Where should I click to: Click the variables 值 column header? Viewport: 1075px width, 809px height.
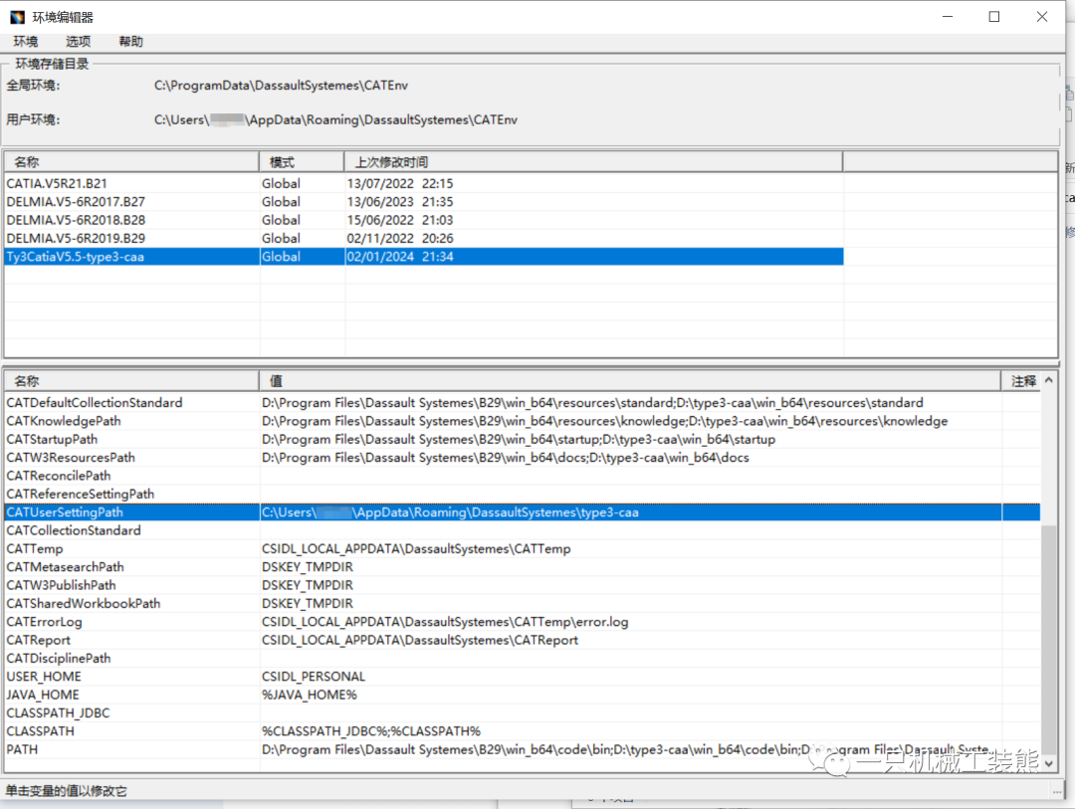point(631,380)
